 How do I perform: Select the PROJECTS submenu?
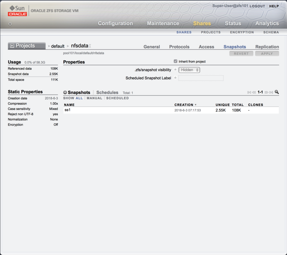point(211,32)
